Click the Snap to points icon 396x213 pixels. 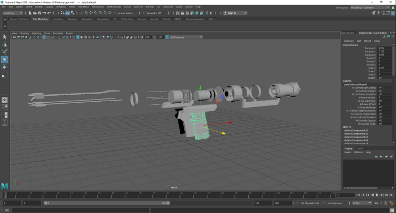click(x=96, y=13)
